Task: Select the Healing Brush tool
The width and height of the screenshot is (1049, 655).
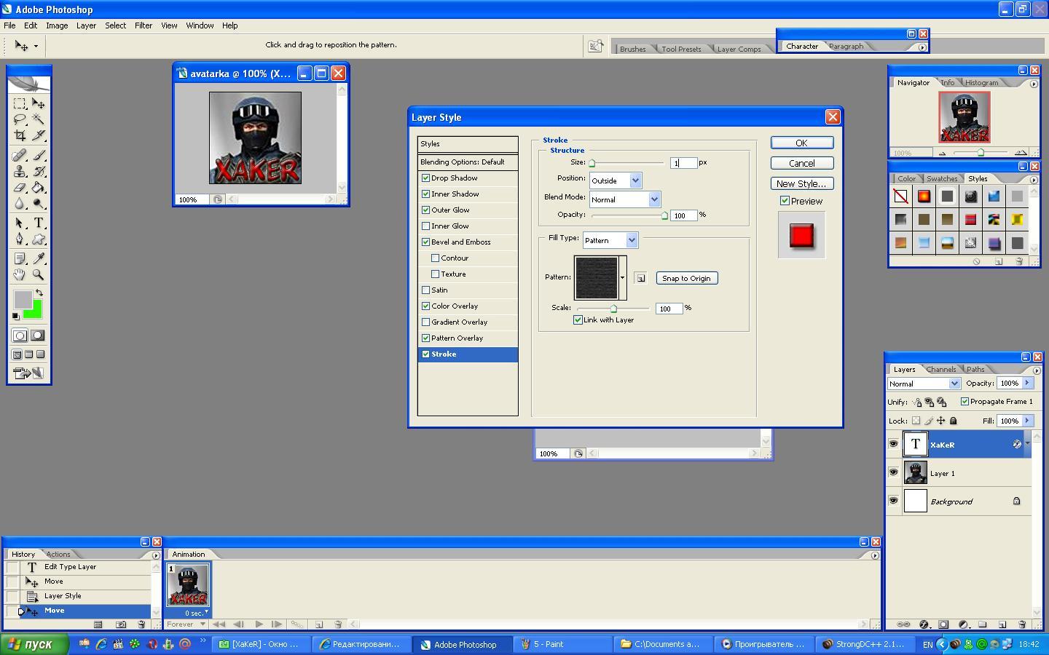Action: [20, 155]
